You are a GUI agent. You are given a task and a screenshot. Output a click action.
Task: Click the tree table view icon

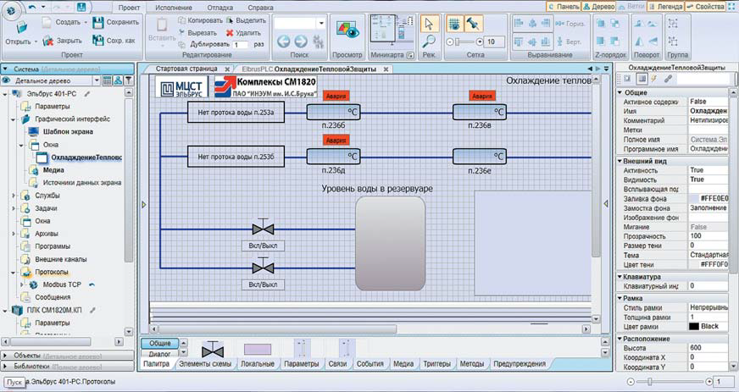click(x=107, y=81)
